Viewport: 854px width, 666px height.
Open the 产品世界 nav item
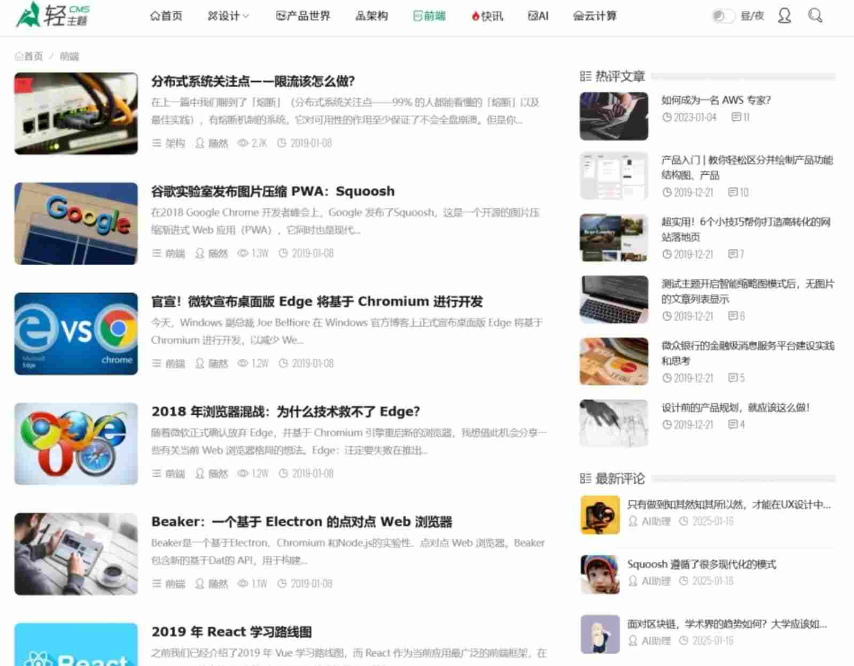[x=303, y=16]
